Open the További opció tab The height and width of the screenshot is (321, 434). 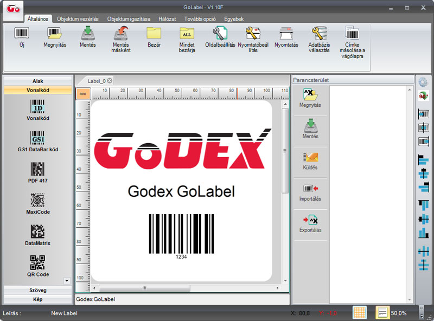(x=200, y=19)
